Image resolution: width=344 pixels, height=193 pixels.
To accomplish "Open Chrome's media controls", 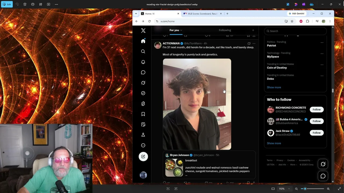I will pos(317,21).
